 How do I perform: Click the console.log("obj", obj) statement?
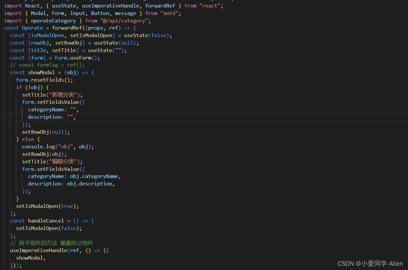58,147
